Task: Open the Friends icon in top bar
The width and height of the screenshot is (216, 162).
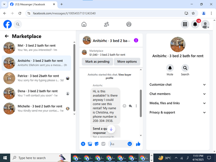Action: click(x=106, y=24)
